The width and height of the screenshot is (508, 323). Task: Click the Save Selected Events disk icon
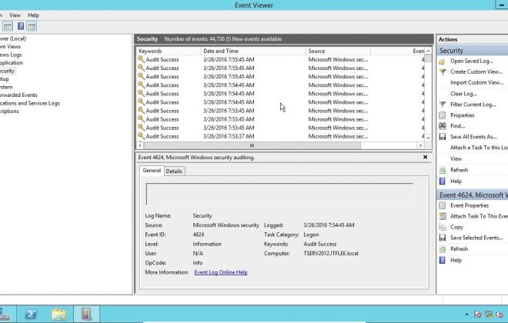pyautogui.click(x=443, y=238)
